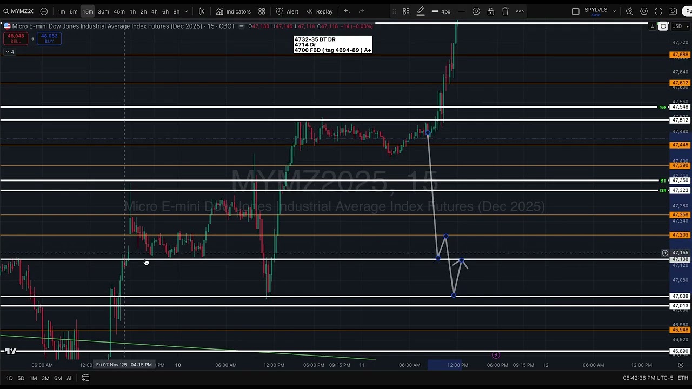The image size is (692, 389).
Task: Enter fullscreen mode
Action: (658, 11)
